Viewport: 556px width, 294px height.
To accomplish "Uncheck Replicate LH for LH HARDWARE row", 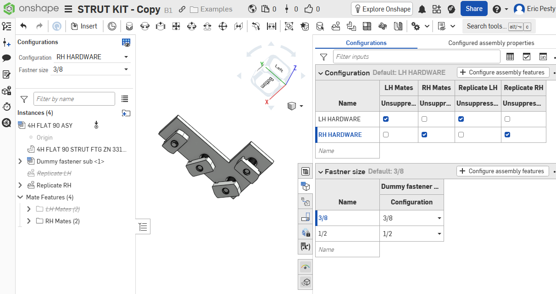I will coord(461,119).
